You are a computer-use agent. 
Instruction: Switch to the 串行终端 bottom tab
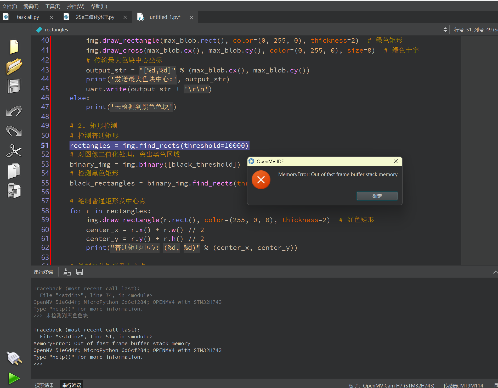[x=71, y=385]
